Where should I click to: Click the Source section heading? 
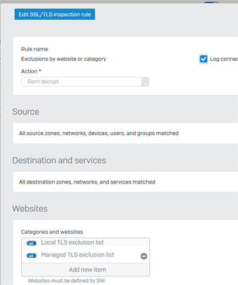25,112
